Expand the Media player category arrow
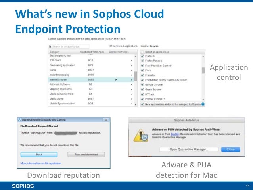Viewport: 253px width, 190px height. [132, 99]
